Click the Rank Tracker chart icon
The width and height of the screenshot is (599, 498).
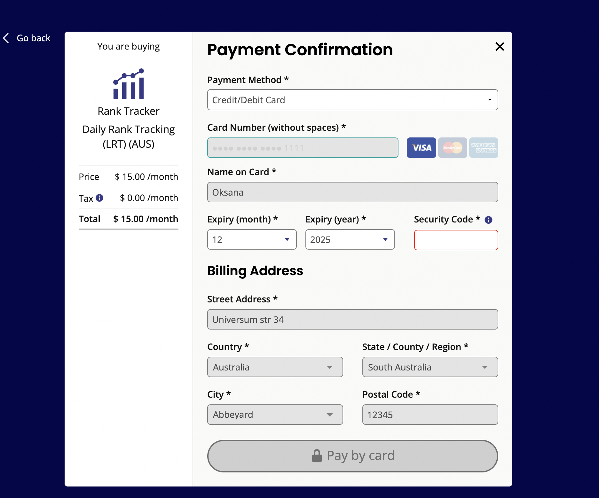coord(129,84)
